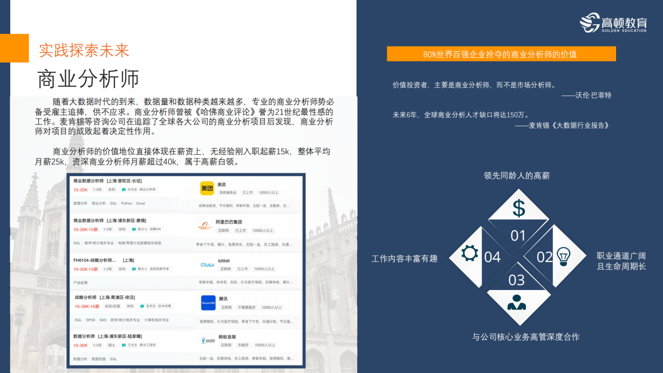The image size is (663, 373).
Task: Click the blue Tencent logo
Action: pos(208,303)
